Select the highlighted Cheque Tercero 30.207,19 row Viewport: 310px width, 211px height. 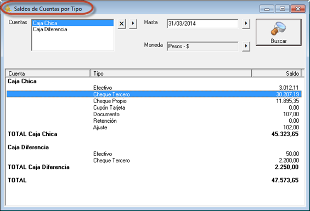[x=154, y=94]
